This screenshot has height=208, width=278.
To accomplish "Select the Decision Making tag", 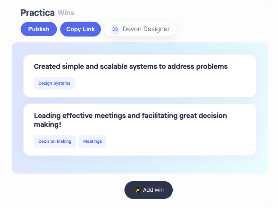I will pyautogui.click(x=55, y=141).
